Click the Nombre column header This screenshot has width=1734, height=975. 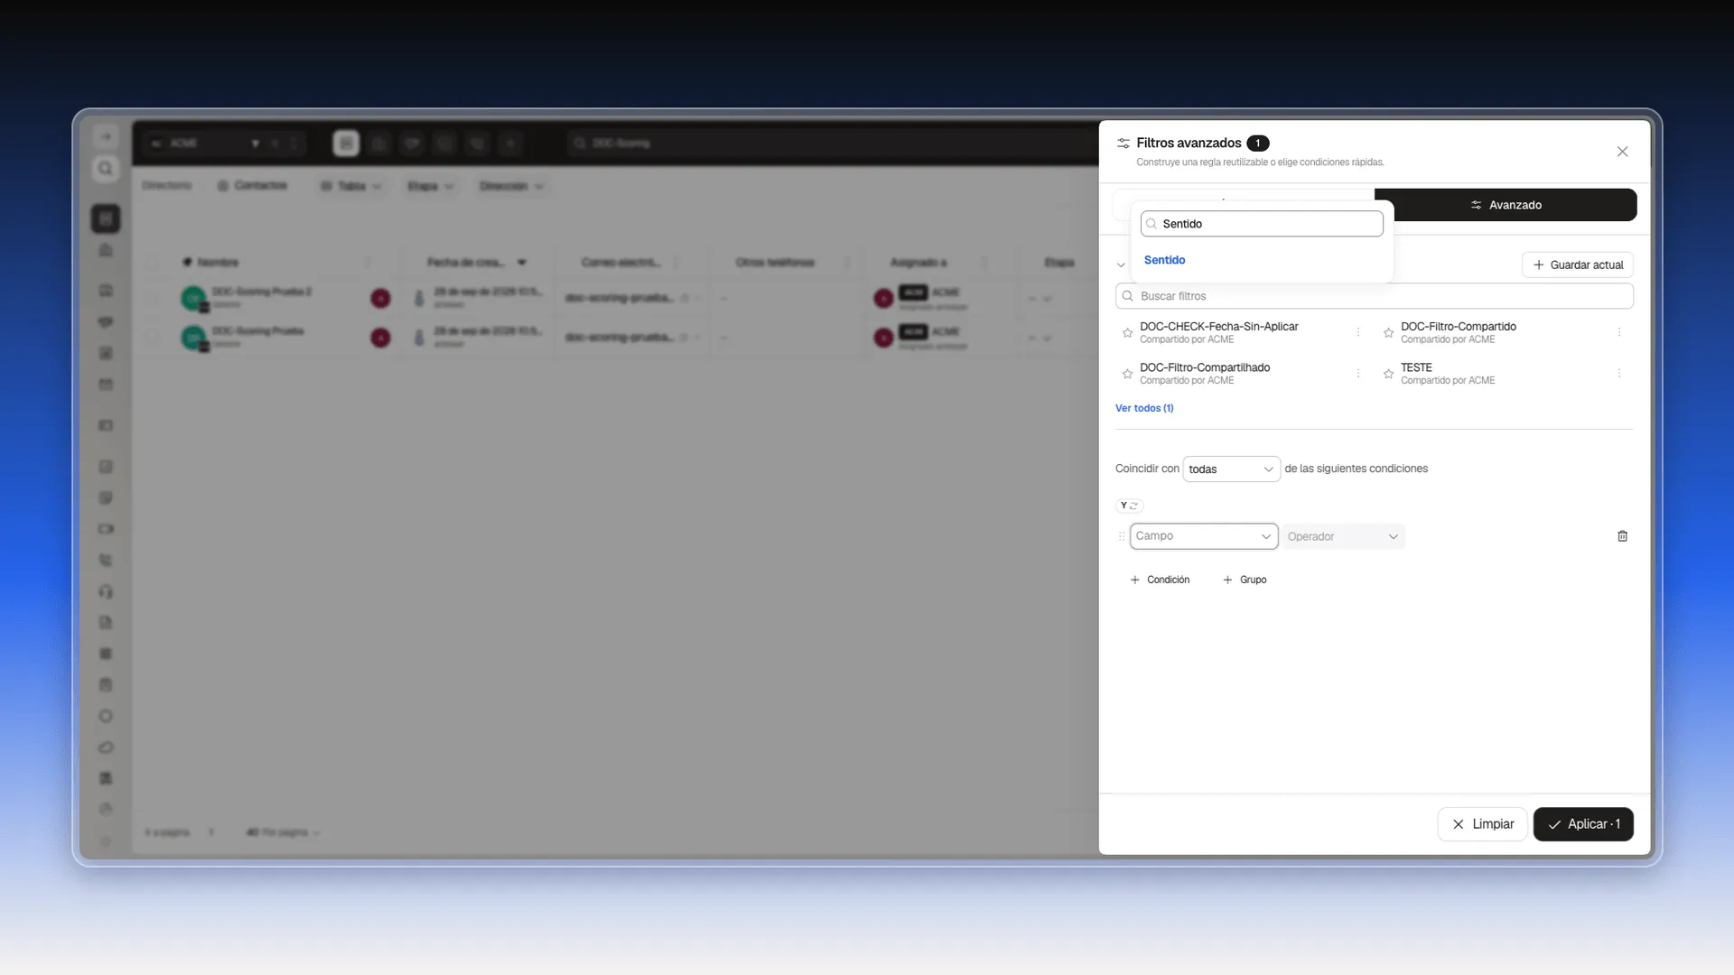218,263
